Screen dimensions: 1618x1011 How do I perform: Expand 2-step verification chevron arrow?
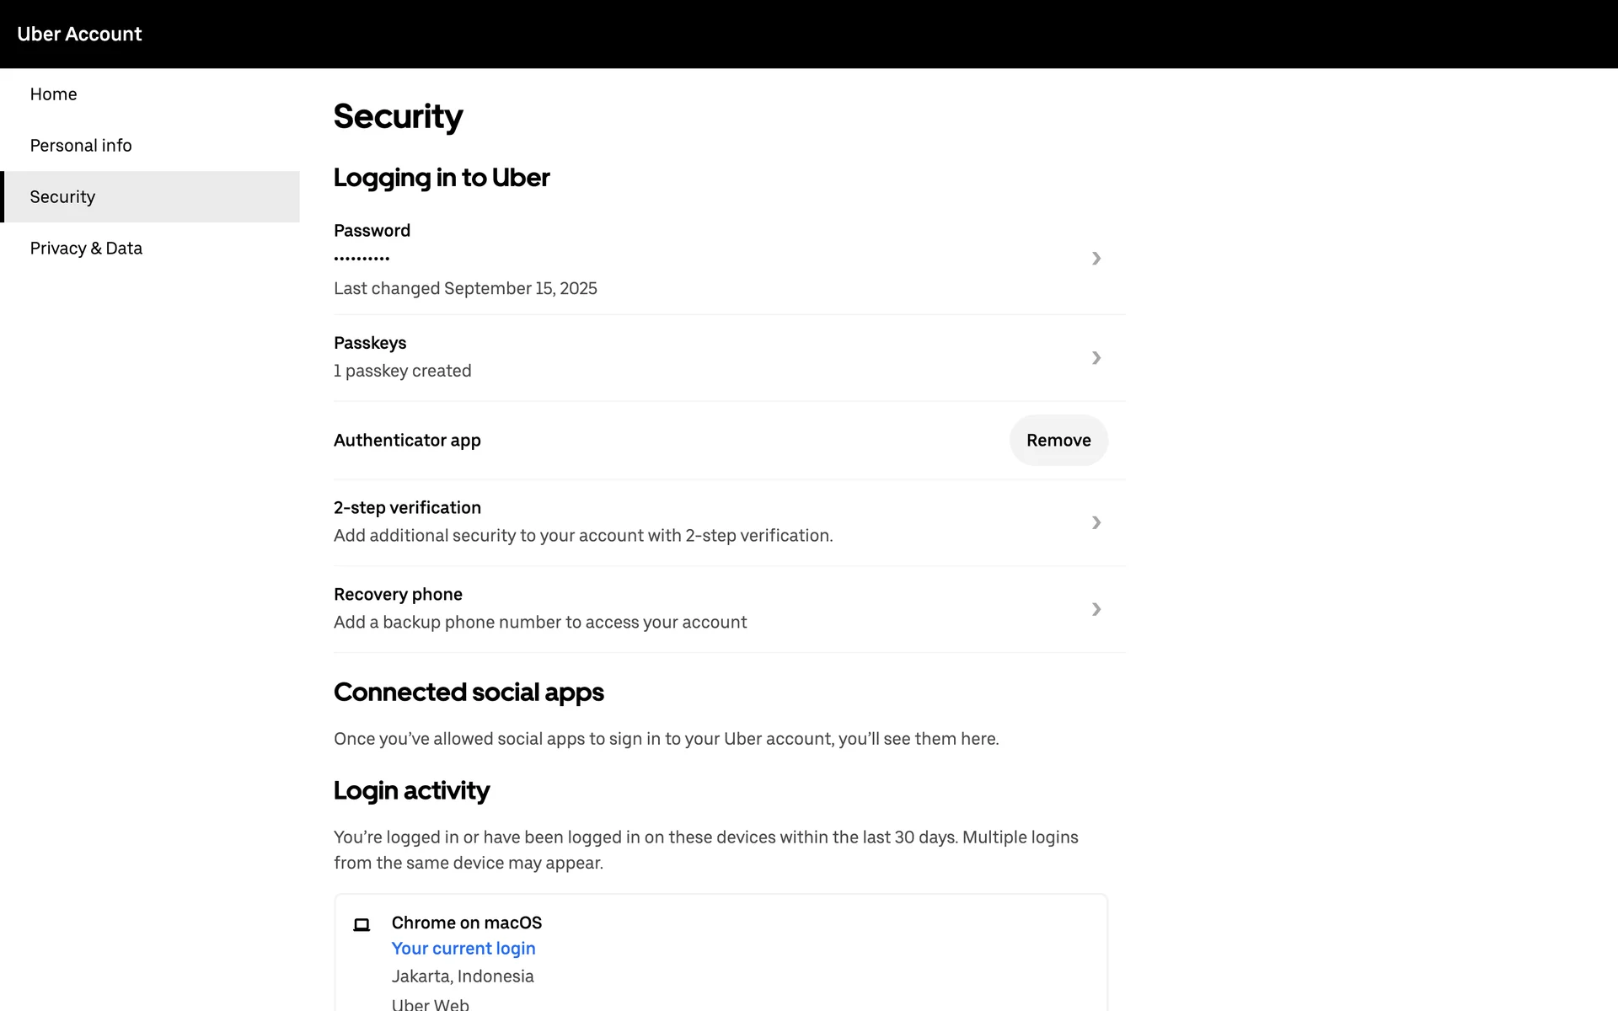tap(1096, 522)
